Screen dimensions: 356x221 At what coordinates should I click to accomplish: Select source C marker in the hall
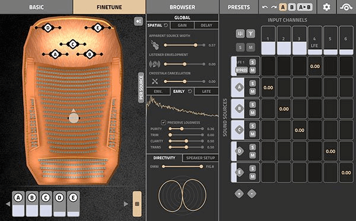[x=73, y=44]
